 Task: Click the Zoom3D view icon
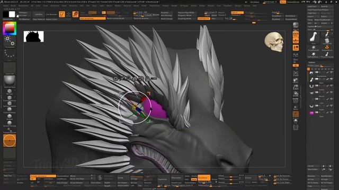[x=296, y=87]
